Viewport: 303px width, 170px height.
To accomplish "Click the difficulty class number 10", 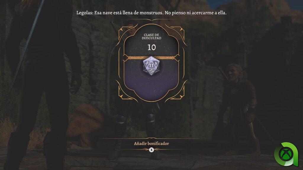I will tap(151, 48).
